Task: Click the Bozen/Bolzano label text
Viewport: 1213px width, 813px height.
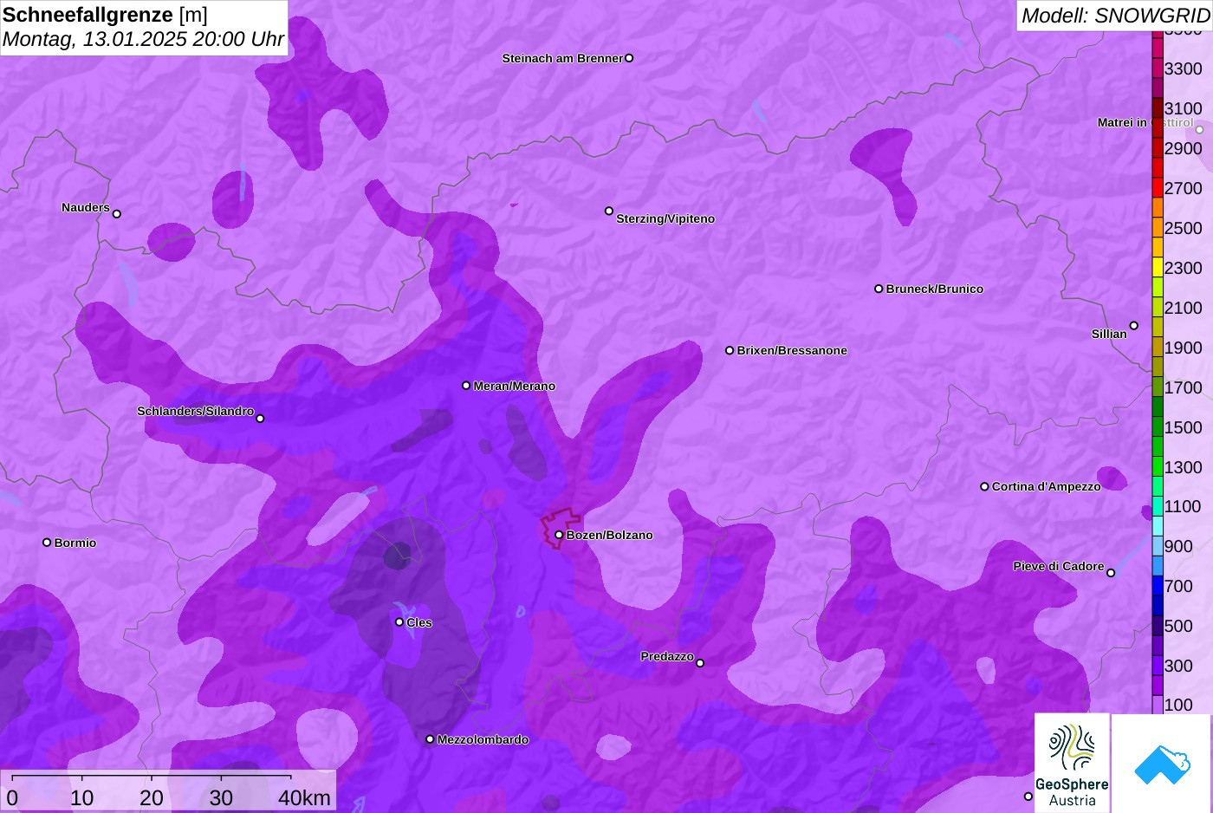Action: pos(610,535)
